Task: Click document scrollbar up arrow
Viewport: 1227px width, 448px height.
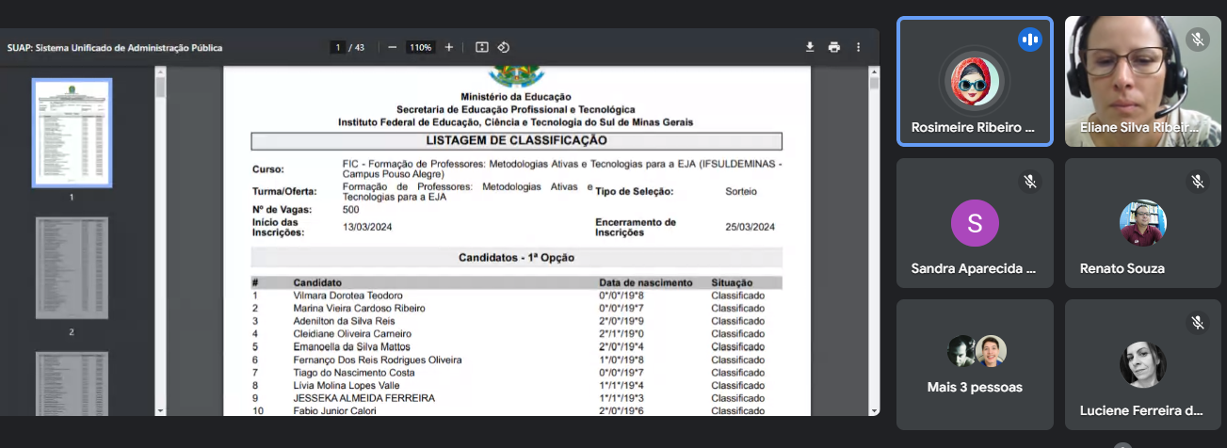Action: point(875,71)
